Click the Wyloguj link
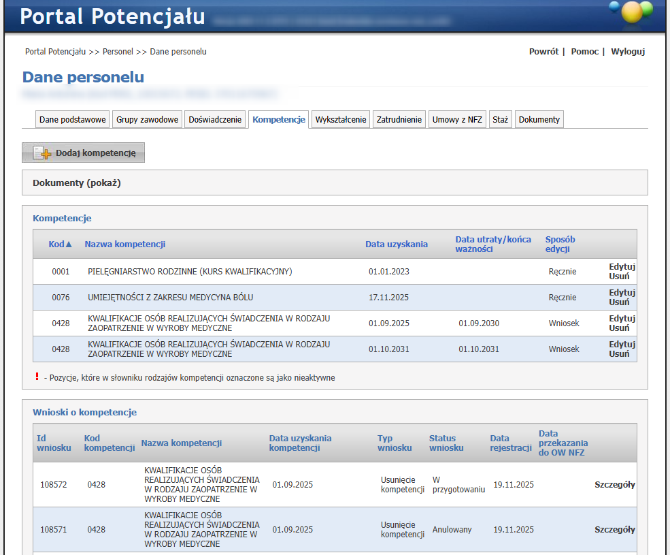This screenshot has width=670, height=555. point(627,52)
